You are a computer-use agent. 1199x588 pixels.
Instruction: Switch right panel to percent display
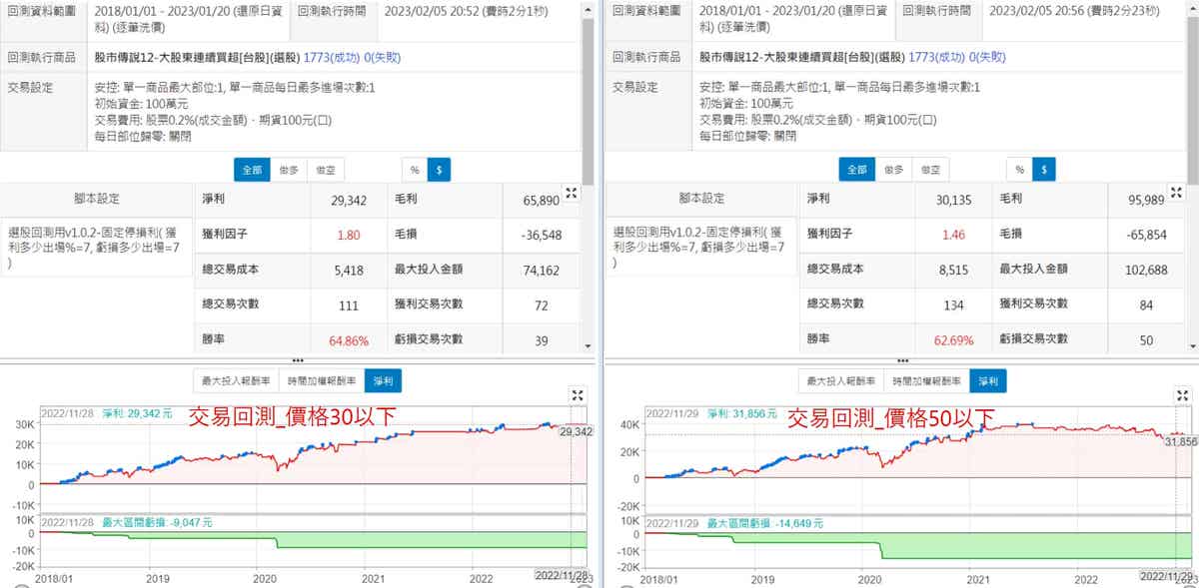1020,170
